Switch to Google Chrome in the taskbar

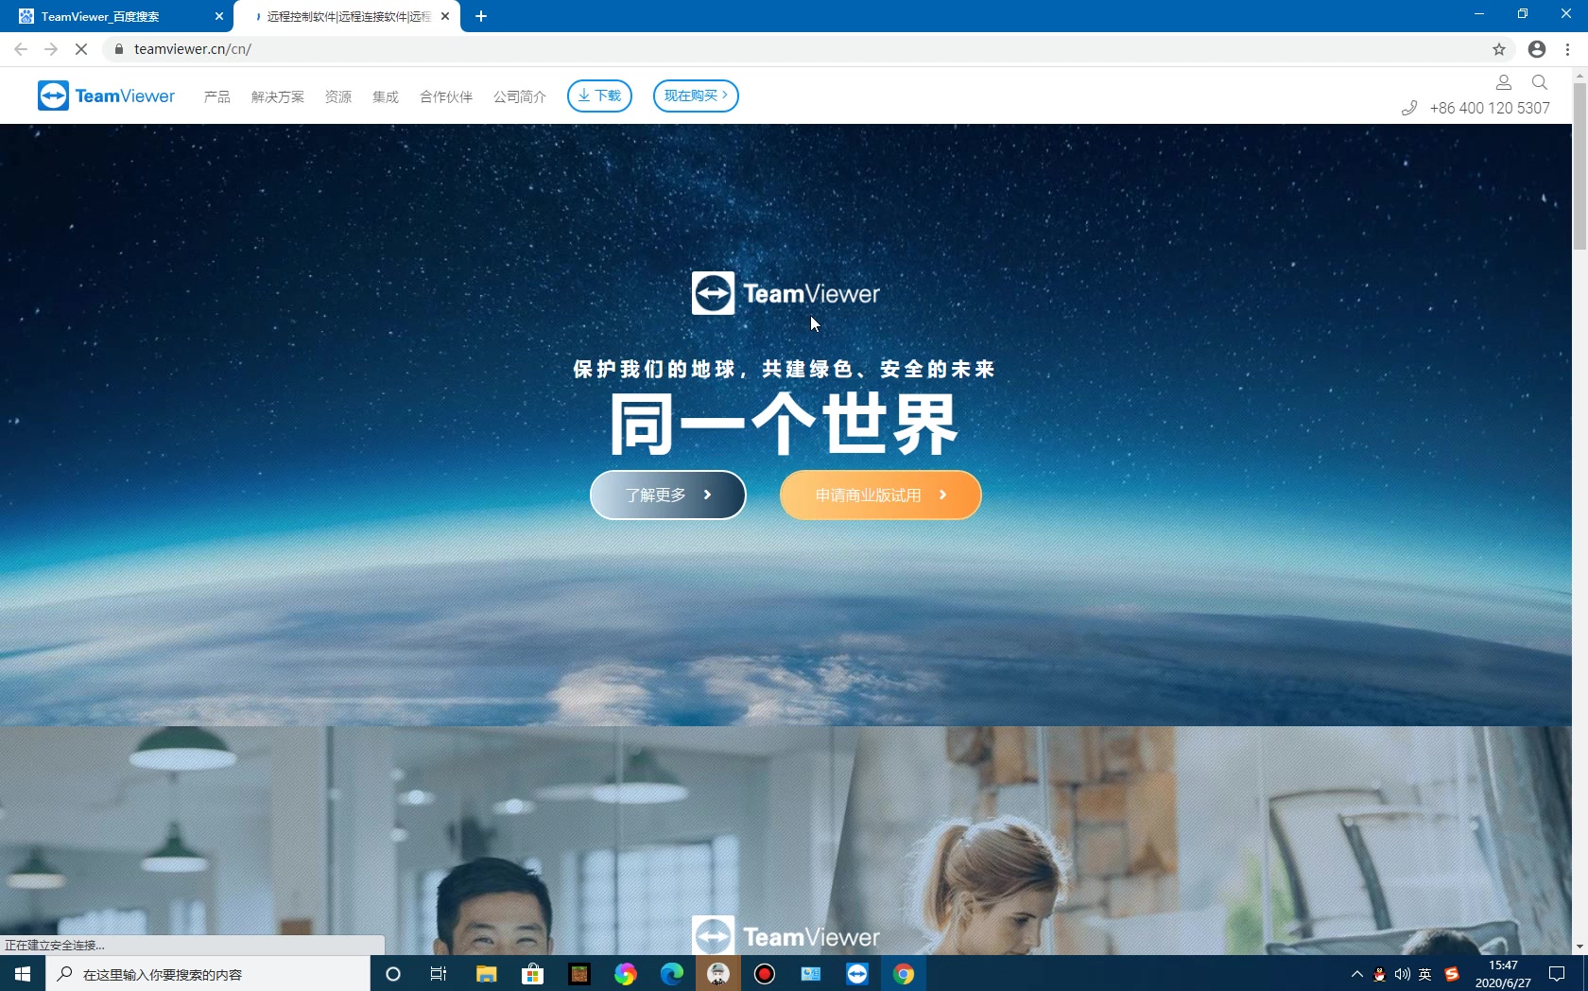pos(904,974)
